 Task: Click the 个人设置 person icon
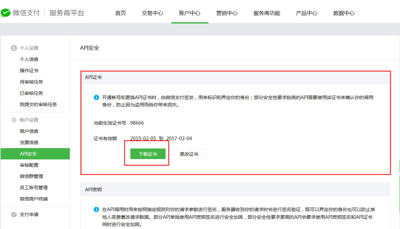click(14, 48)
